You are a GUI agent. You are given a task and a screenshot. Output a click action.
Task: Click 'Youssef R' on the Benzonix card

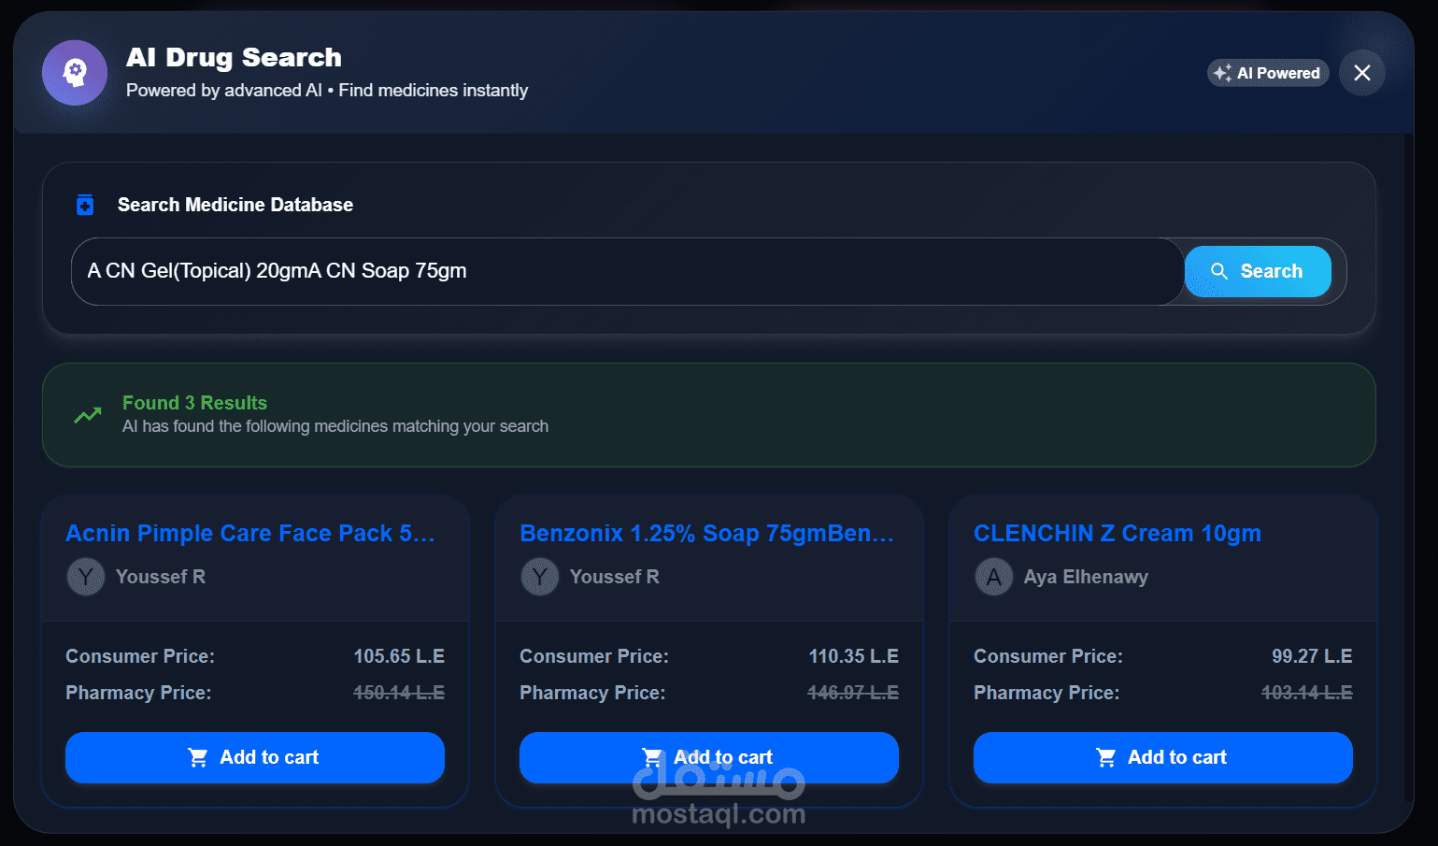[x=615, y=577]
